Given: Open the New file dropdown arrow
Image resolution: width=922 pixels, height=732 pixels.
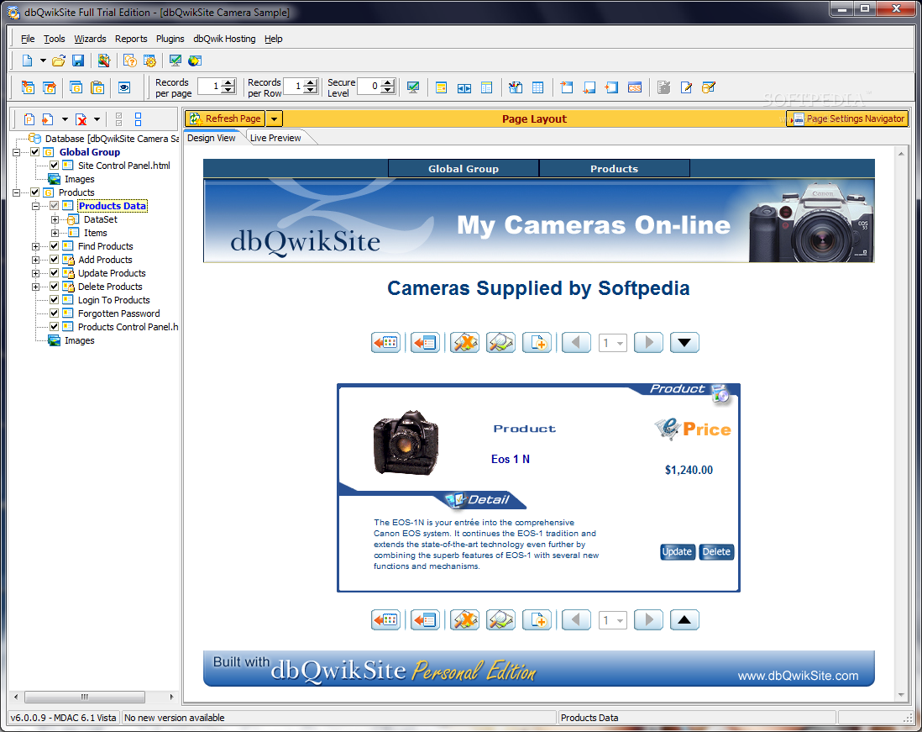Looking at the screenshot, I should [43, 61].
